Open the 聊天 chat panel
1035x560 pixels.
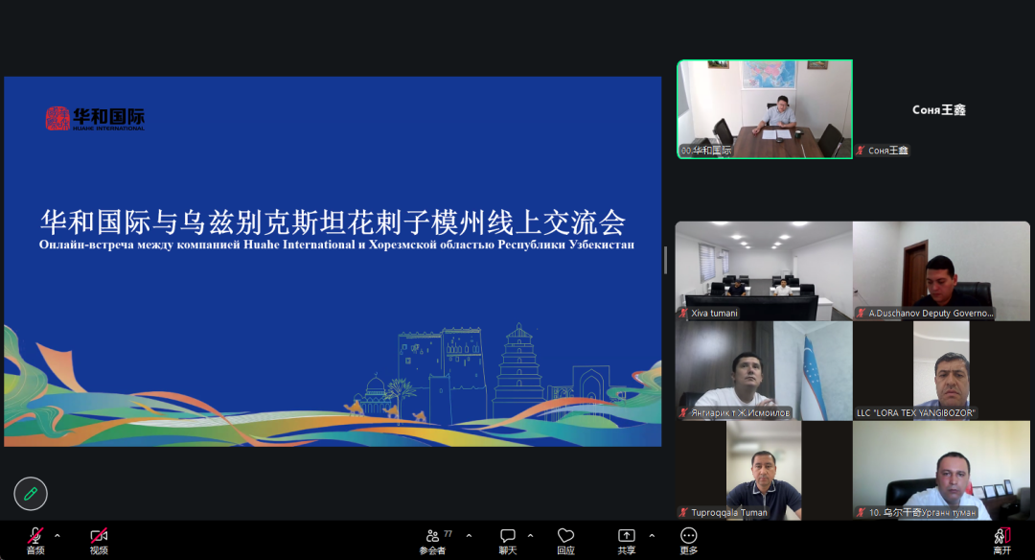(x=508, y=541)
